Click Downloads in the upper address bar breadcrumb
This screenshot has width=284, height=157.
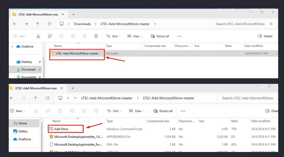click(82, 24)
